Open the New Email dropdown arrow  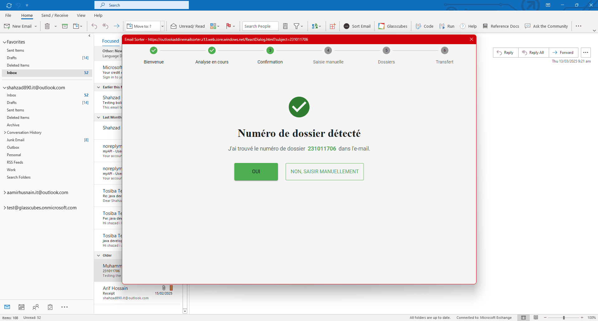point(36,26)
